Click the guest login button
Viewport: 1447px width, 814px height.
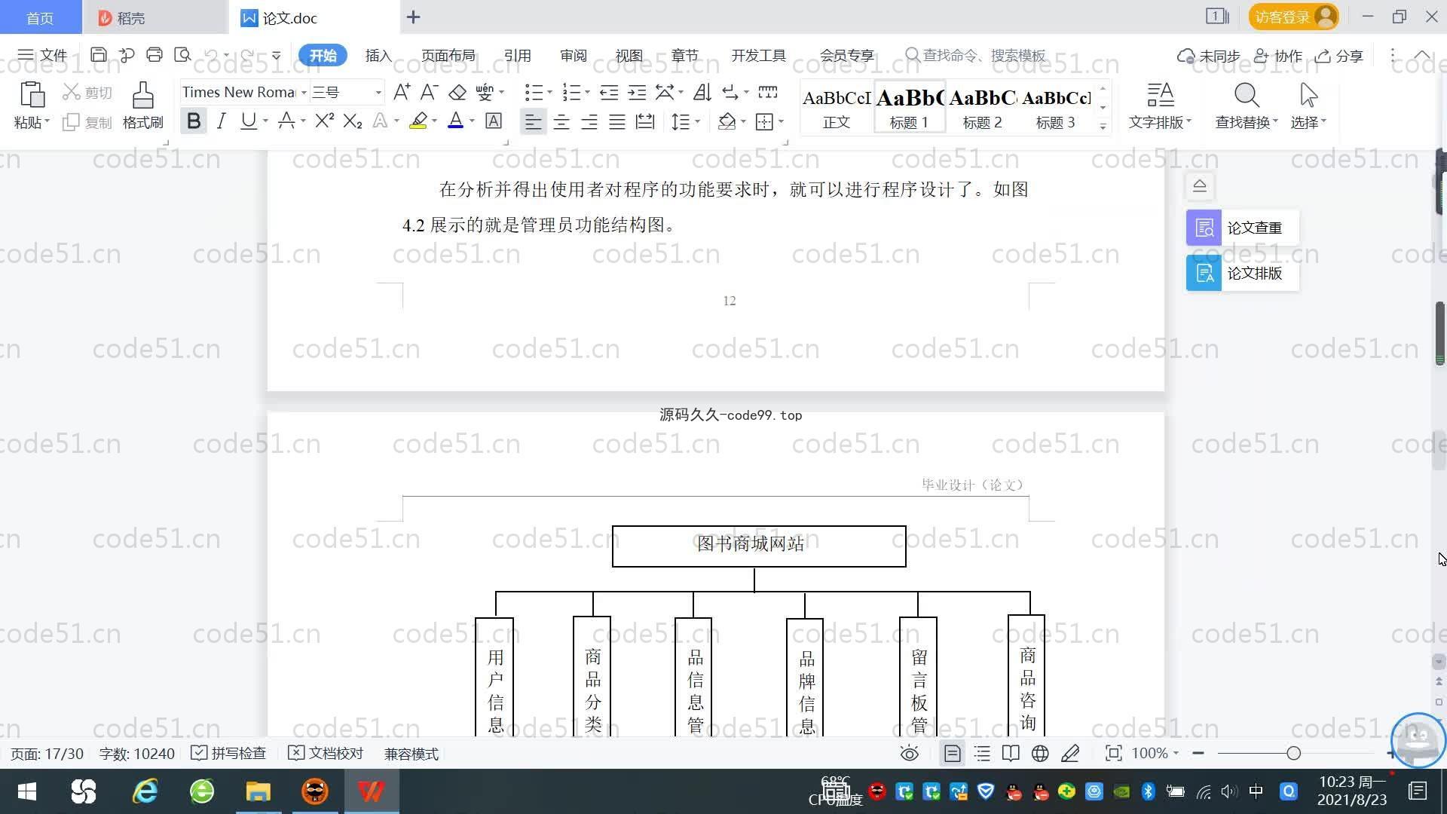(1293, 17)
